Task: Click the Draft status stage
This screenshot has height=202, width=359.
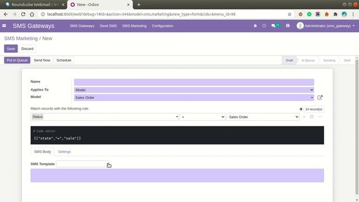Action: point(289,60)
